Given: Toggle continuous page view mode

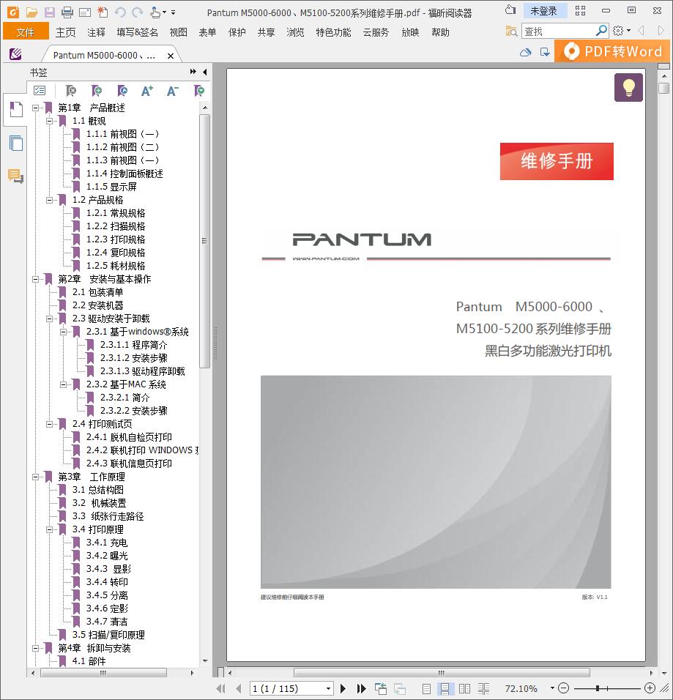Looking at the screenshot, I should tap(445, 688).
